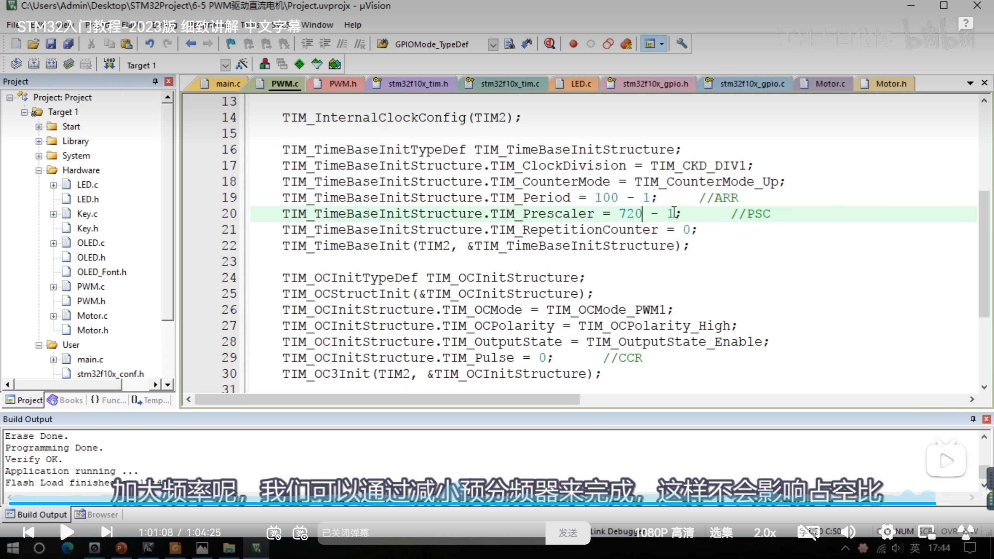Open the Help menu

[352, 25]
